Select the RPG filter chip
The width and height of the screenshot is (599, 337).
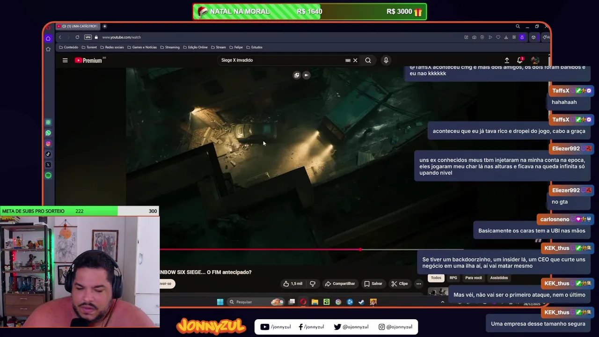pos(453,278)
